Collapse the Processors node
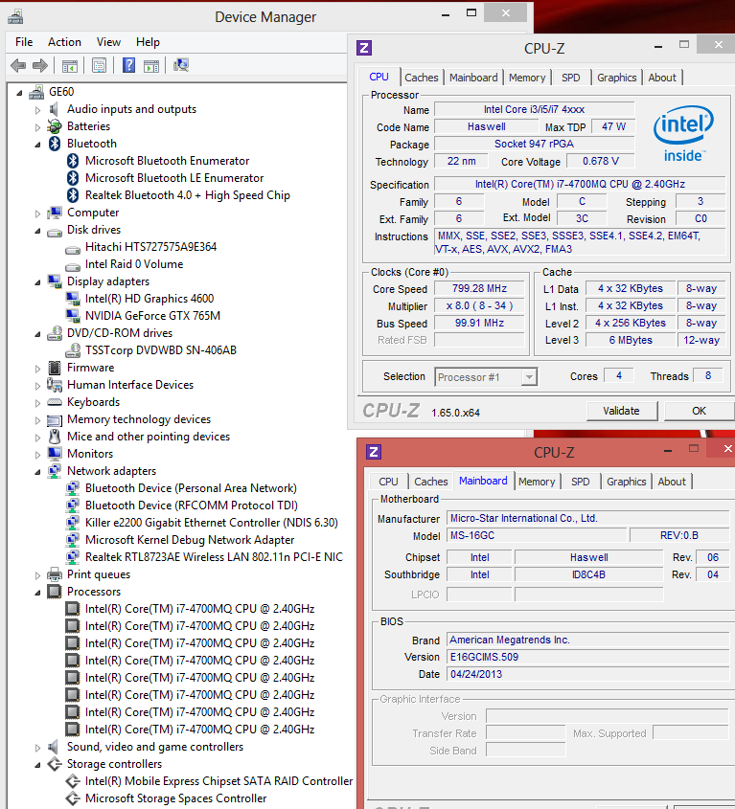 [x=39, y=592]
